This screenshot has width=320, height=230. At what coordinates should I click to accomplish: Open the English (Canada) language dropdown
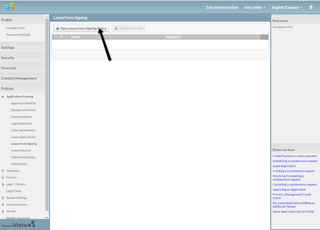(287, 7)
